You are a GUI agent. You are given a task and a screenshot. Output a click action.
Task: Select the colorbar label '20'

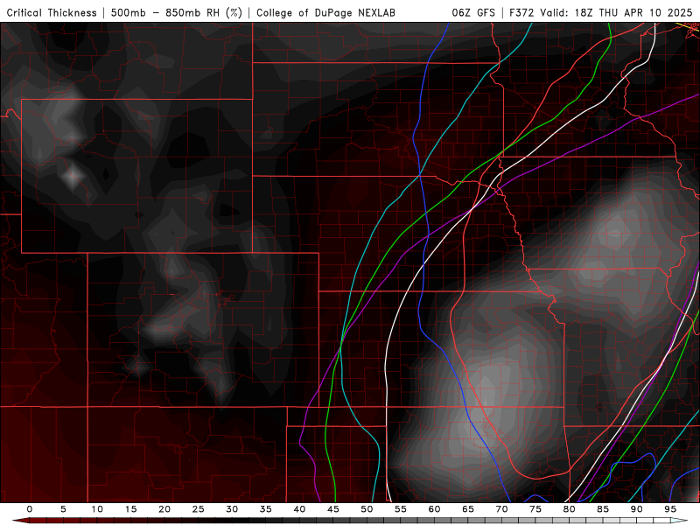coord(164,509)
